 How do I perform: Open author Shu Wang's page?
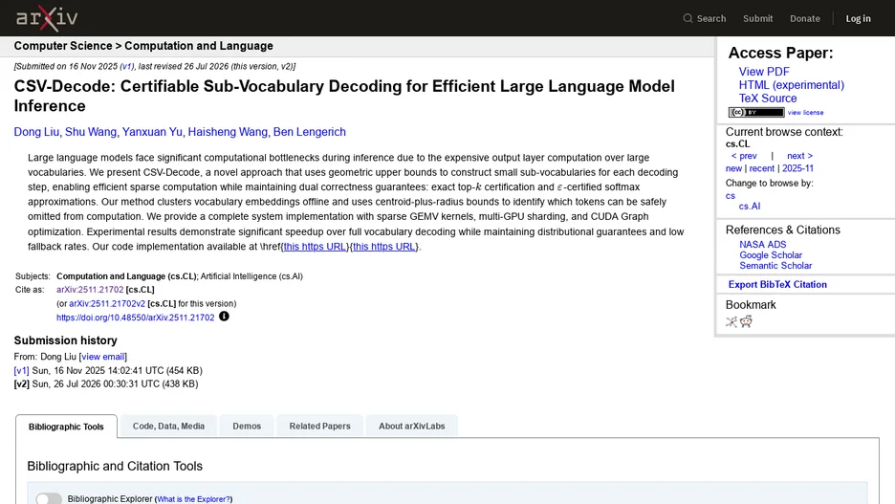[x=90, y=132]
